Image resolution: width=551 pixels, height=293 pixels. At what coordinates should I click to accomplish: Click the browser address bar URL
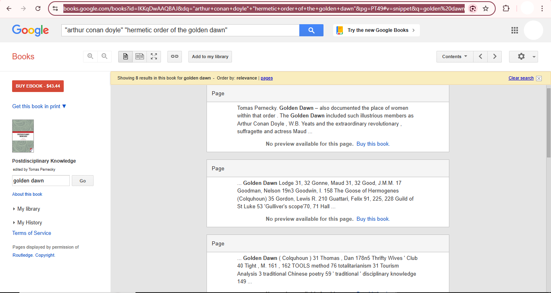click(264, 8)
